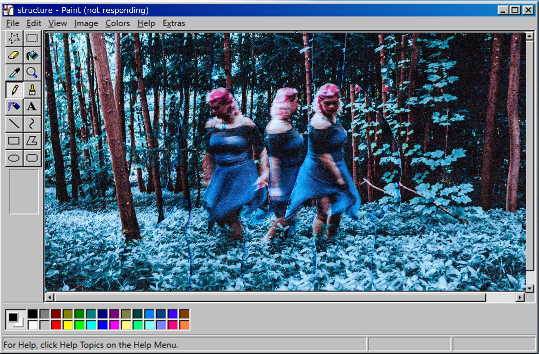Choose the Ellipse tool

14,158
